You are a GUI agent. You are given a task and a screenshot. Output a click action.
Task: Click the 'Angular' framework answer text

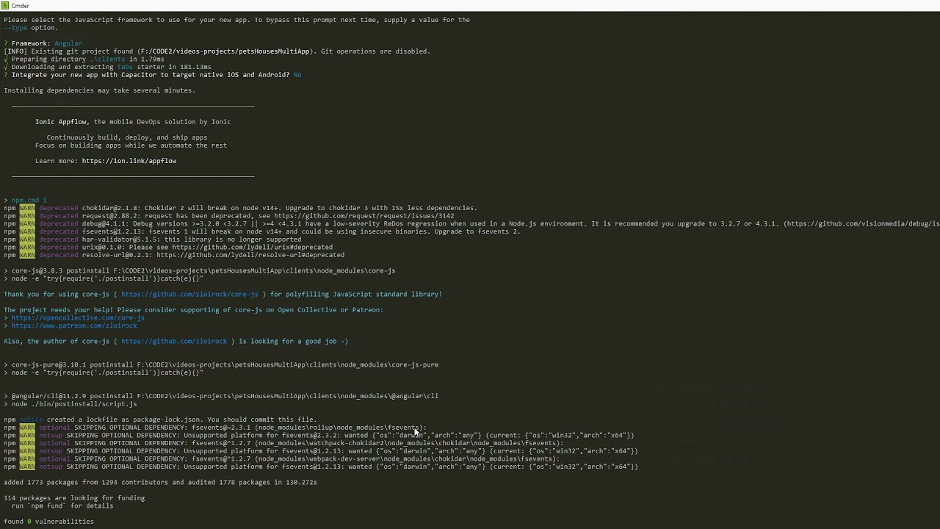point(68,43)
